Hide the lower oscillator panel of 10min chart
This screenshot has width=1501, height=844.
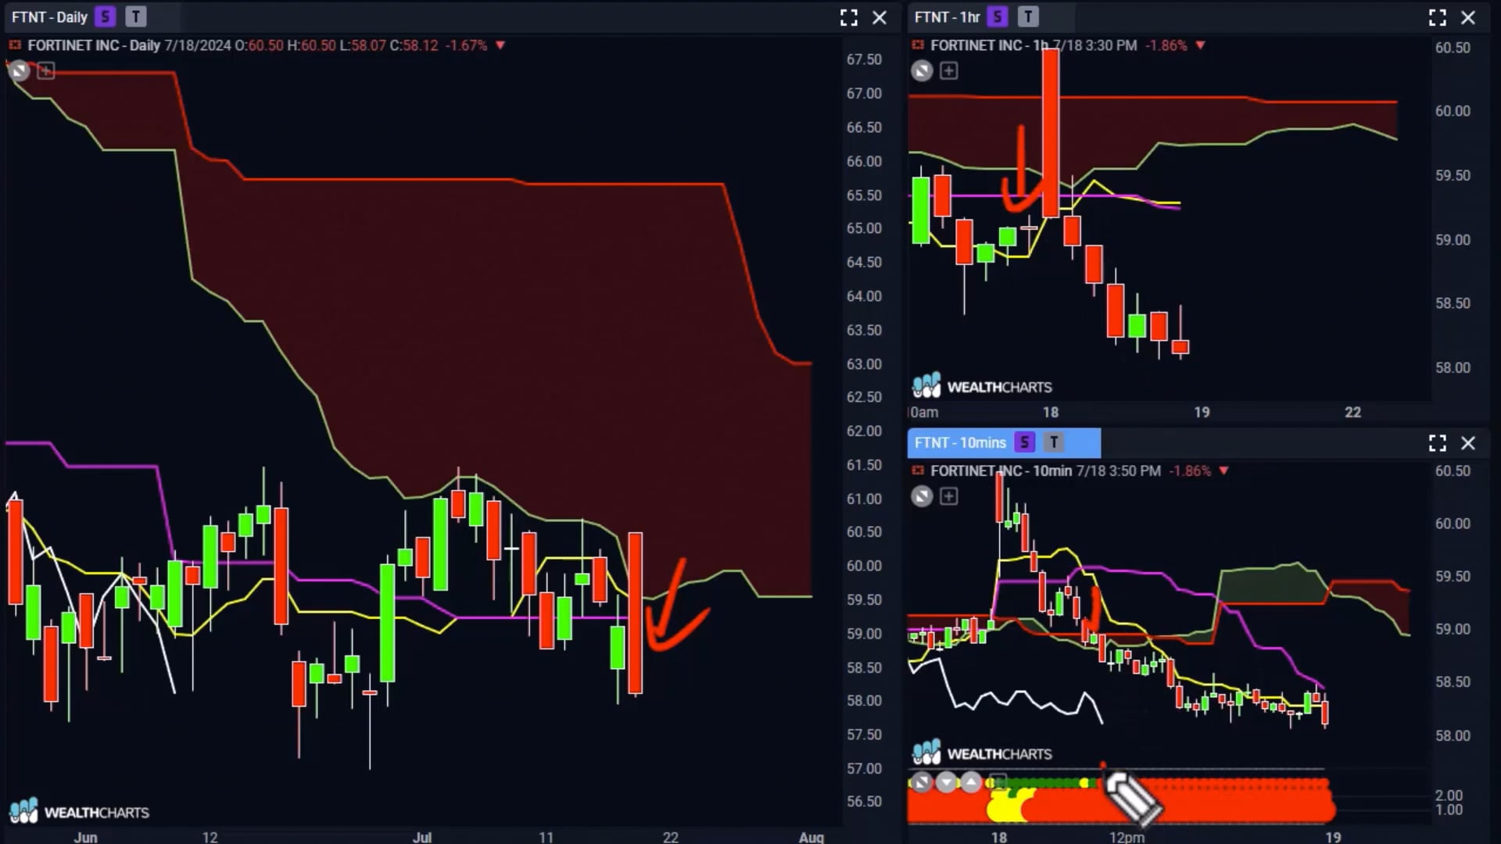pos(922,782)
